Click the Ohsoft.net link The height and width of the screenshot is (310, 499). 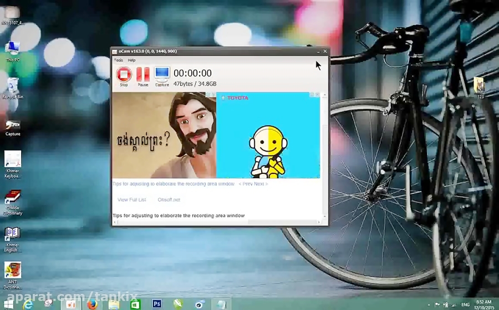tap(169, 200)
